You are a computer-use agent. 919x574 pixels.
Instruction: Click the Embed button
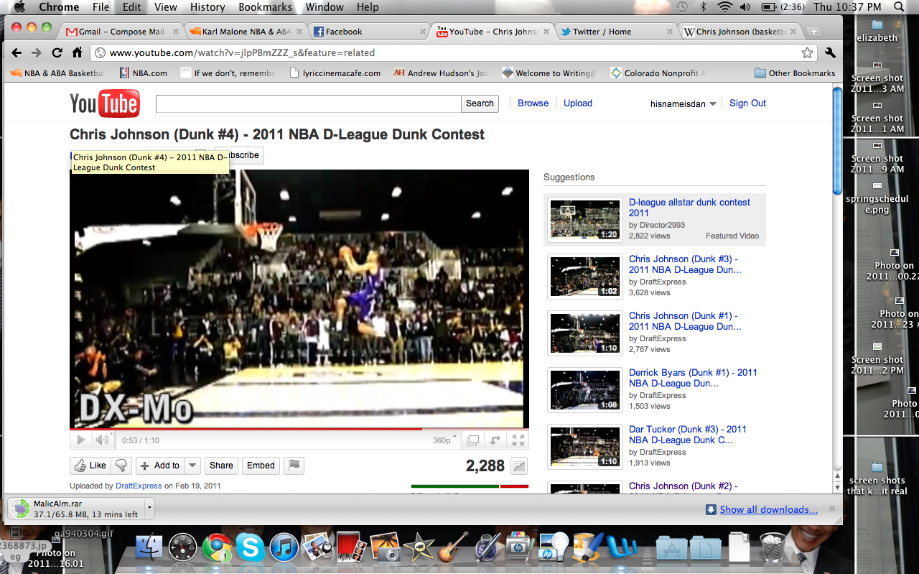click(x=261, y=466)
